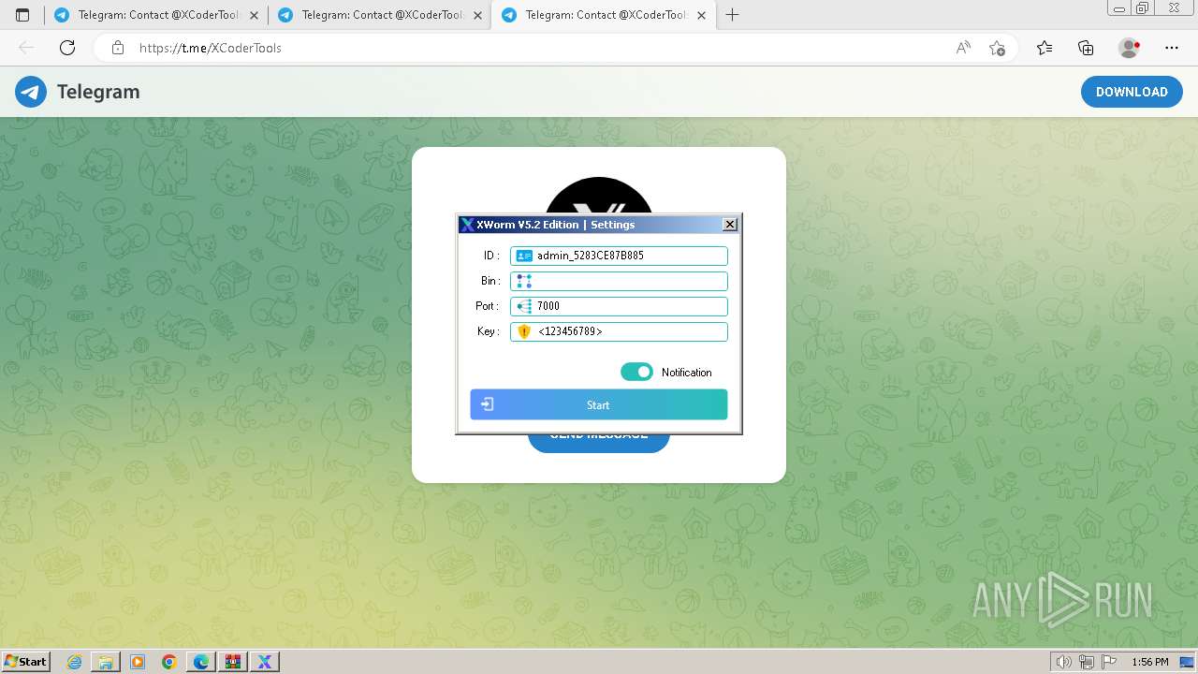Click the clock showing 1:56 PM
1198x674 pixels.
1149,662
